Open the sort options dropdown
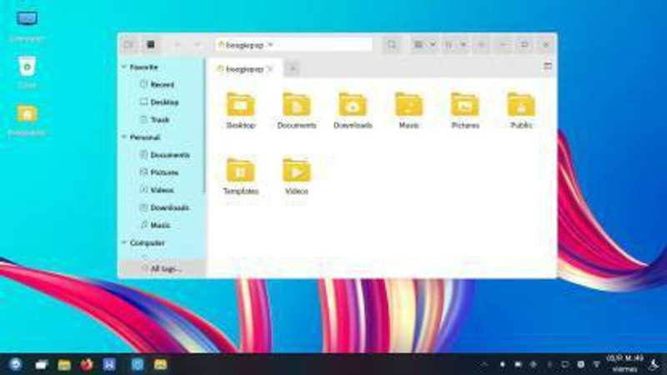The width and height of the screenshot is (667, 375). 454,44
